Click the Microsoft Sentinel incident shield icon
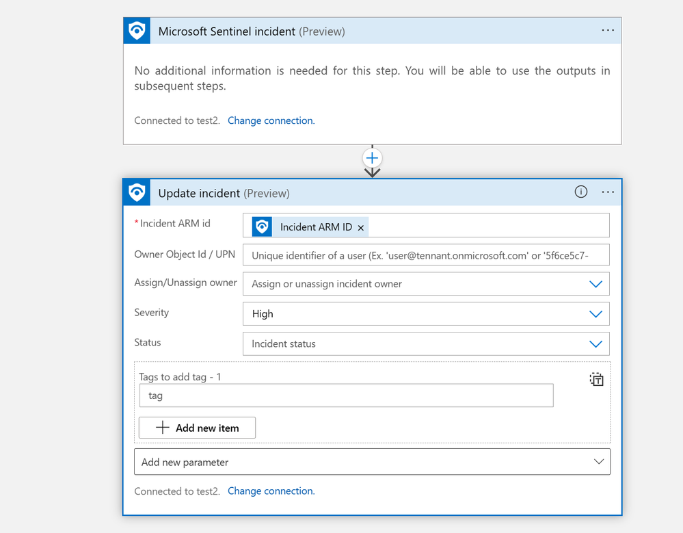The height and width of the screenshot is (533, 683). tap(137, 31)
